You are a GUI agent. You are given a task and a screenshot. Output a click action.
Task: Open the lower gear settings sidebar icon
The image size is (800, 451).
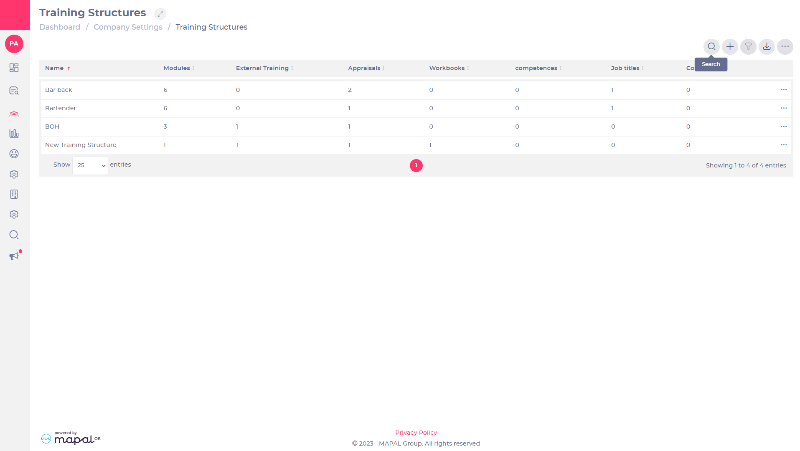pos(14,214)
